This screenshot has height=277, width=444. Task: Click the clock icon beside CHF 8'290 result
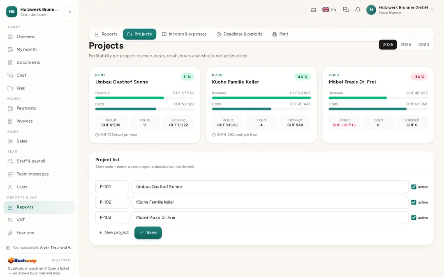pyautogui.click(x=214, y=135)
